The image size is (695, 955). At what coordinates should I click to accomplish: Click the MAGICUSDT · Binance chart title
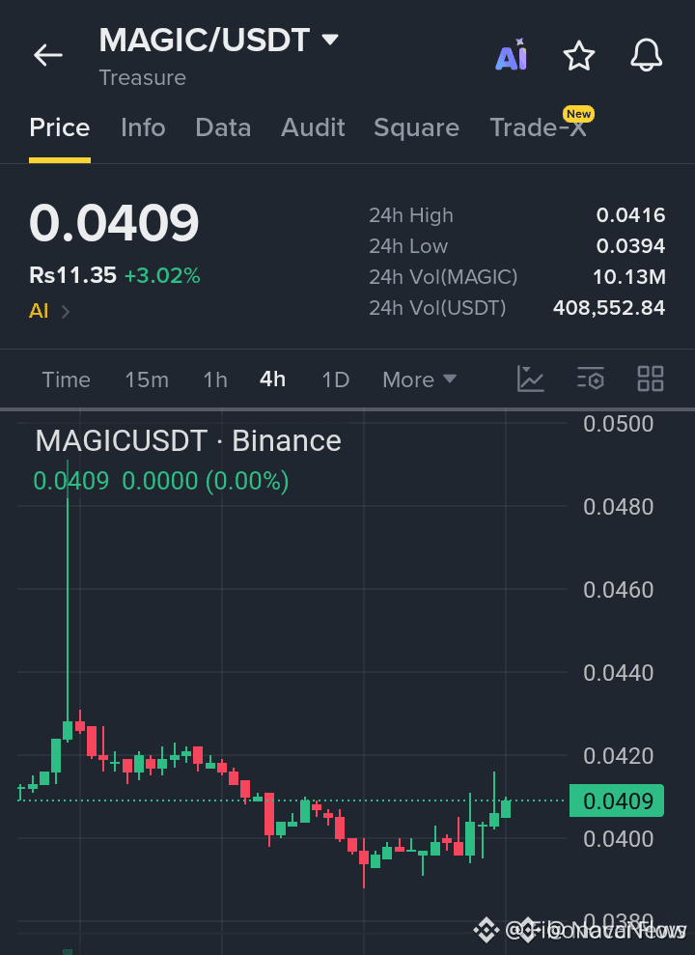pos(188,441)
